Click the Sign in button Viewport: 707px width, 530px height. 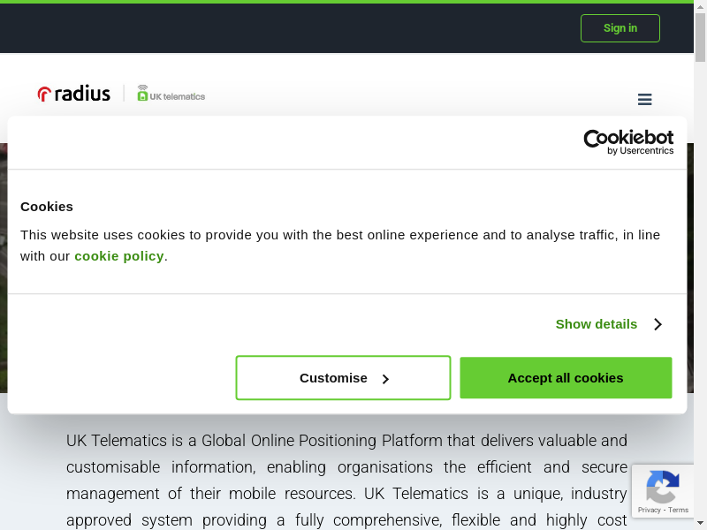pos(620,28)
